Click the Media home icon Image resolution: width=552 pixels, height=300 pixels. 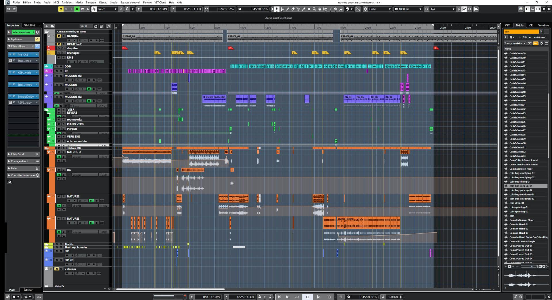(511, 37)
